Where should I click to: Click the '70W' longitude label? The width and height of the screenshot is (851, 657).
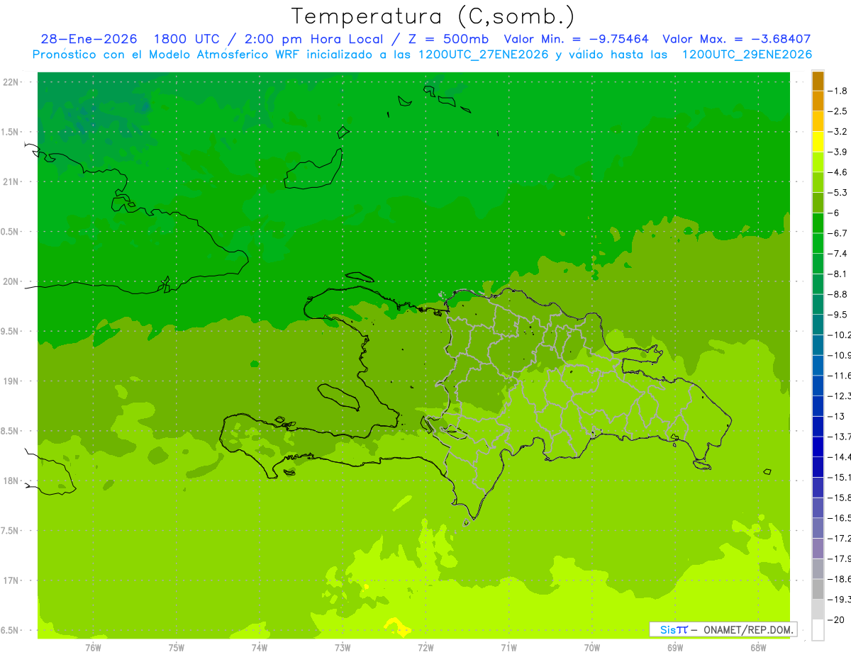click(x=591, y=648)
